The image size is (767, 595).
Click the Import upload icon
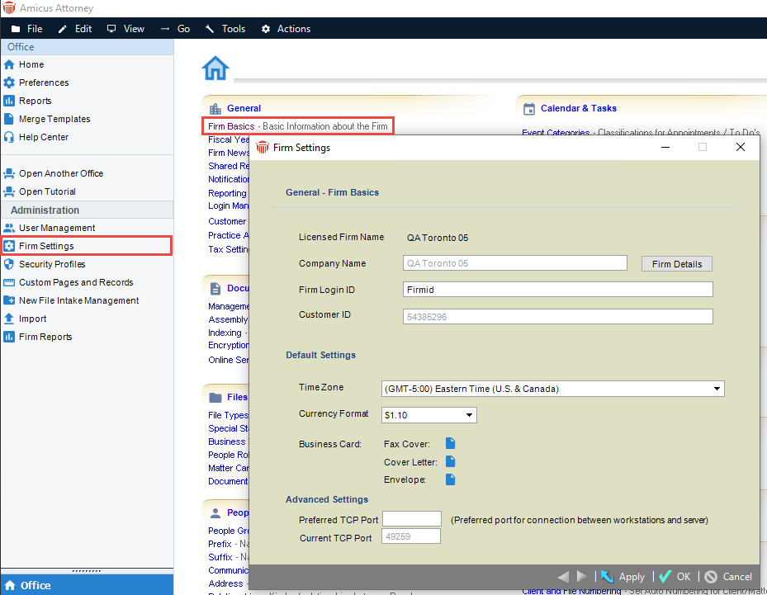9,319
